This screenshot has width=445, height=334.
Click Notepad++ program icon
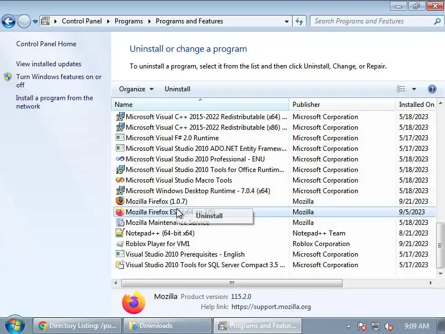click(120, 233)
